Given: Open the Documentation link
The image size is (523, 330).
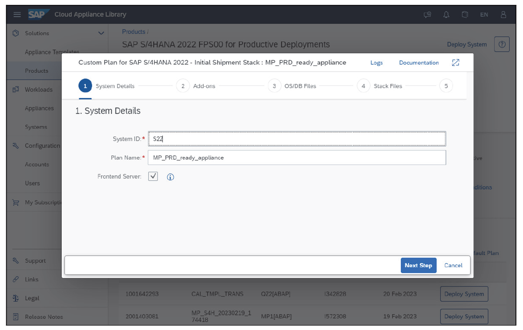Looking at the screenshot, I should [x=419, y=63].
